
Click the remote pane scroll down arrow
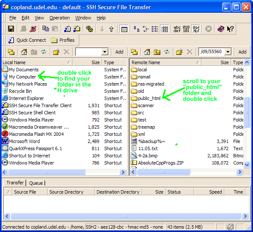(x=247, y=165)
